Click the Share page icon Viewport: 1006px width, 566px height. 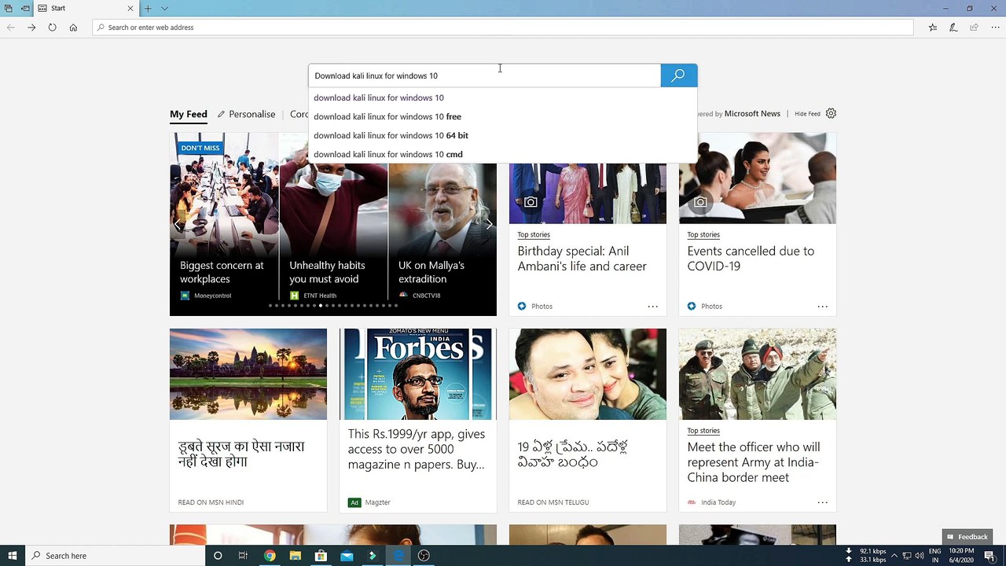pyautogui.click(x=974, y=28)
